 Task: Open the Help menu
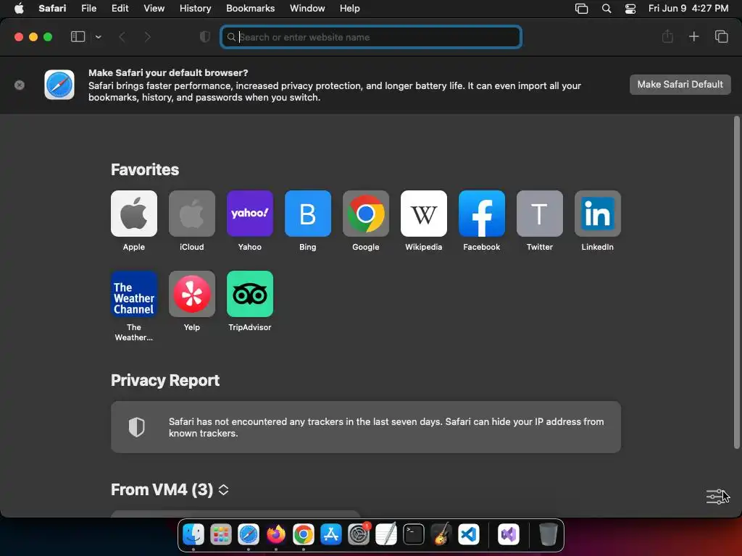tap(350, 9)
